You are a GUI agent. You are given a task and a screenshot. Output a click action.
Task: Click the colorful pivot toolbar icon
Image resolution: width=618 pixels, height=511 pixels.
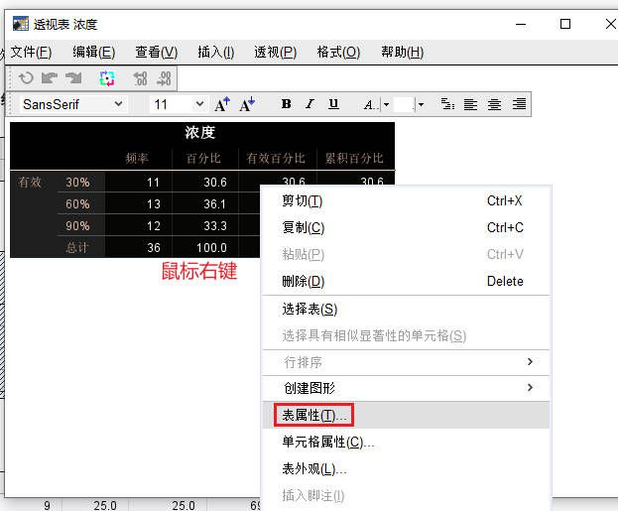point(107,78)
